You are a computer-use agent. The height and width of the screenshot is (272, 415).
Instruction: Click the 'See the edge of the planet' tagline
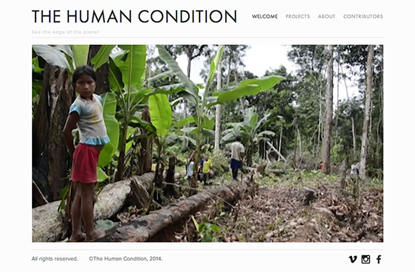click(x=65, y=32)
